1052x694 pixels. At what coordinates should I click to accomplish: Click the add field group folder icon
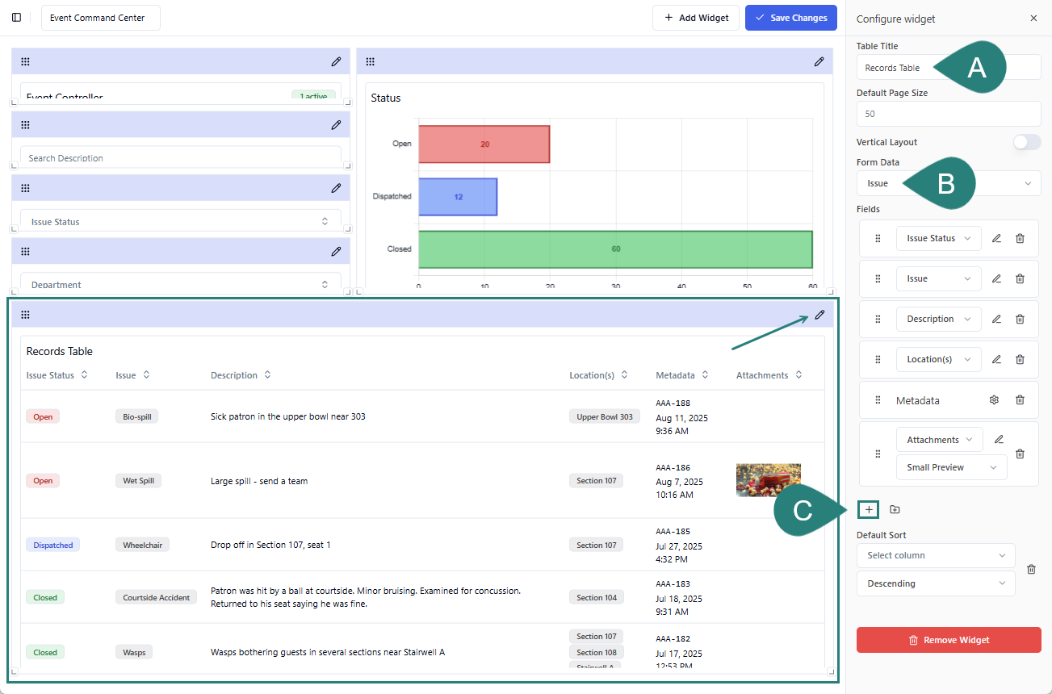tap(895, 509)
